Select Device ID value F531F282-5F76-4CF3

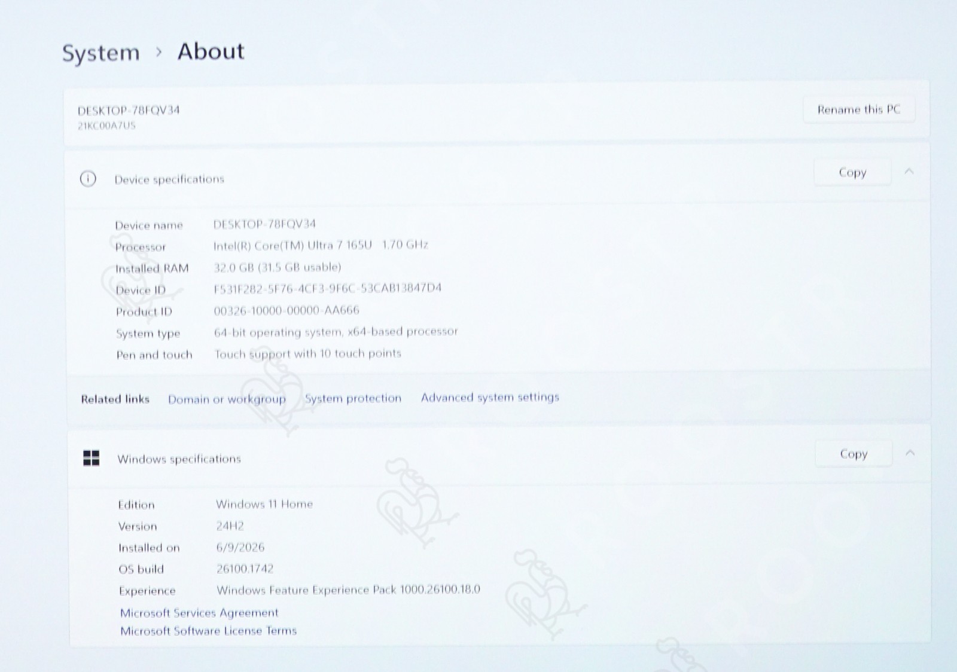coord(328,288)
